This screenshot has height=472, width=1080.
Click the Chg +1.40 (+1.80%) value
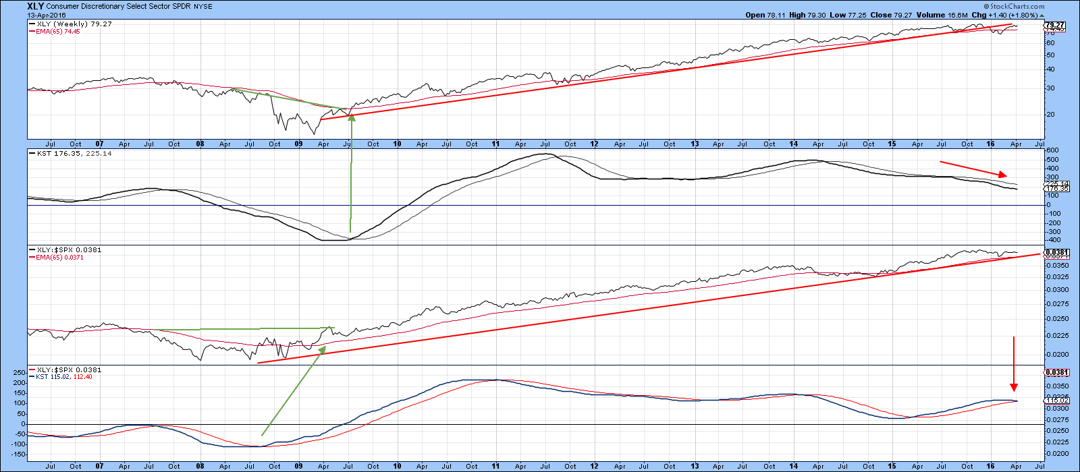1004,15
